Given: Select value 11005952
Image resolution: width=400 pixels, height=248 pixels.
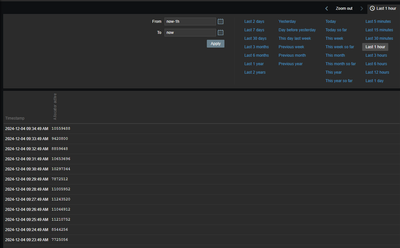Looking at the screenshot, I should click(x=61, y=189).
